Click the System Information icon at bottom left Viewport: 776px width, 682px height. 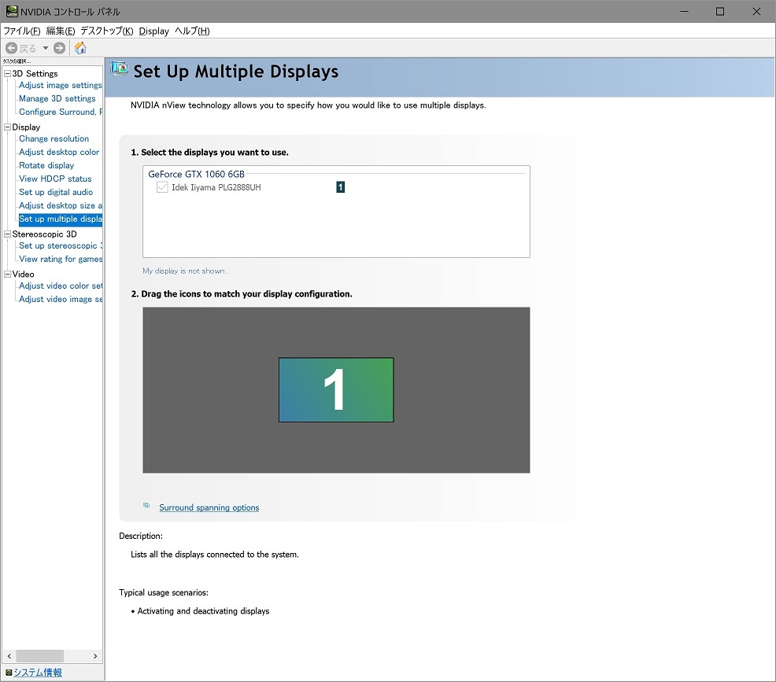click(x=9, y=672)
